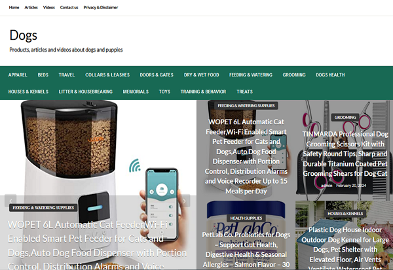Open Dry & Wet Food category
The width and height of the screenshot is (393, 270).
(x=202, y=75)
